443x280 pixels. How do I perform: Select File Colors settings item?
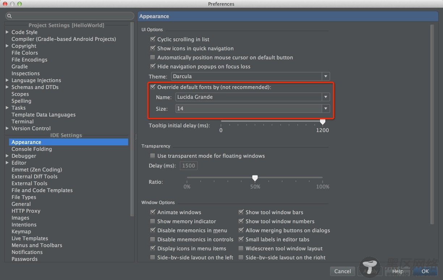[25, 53]
